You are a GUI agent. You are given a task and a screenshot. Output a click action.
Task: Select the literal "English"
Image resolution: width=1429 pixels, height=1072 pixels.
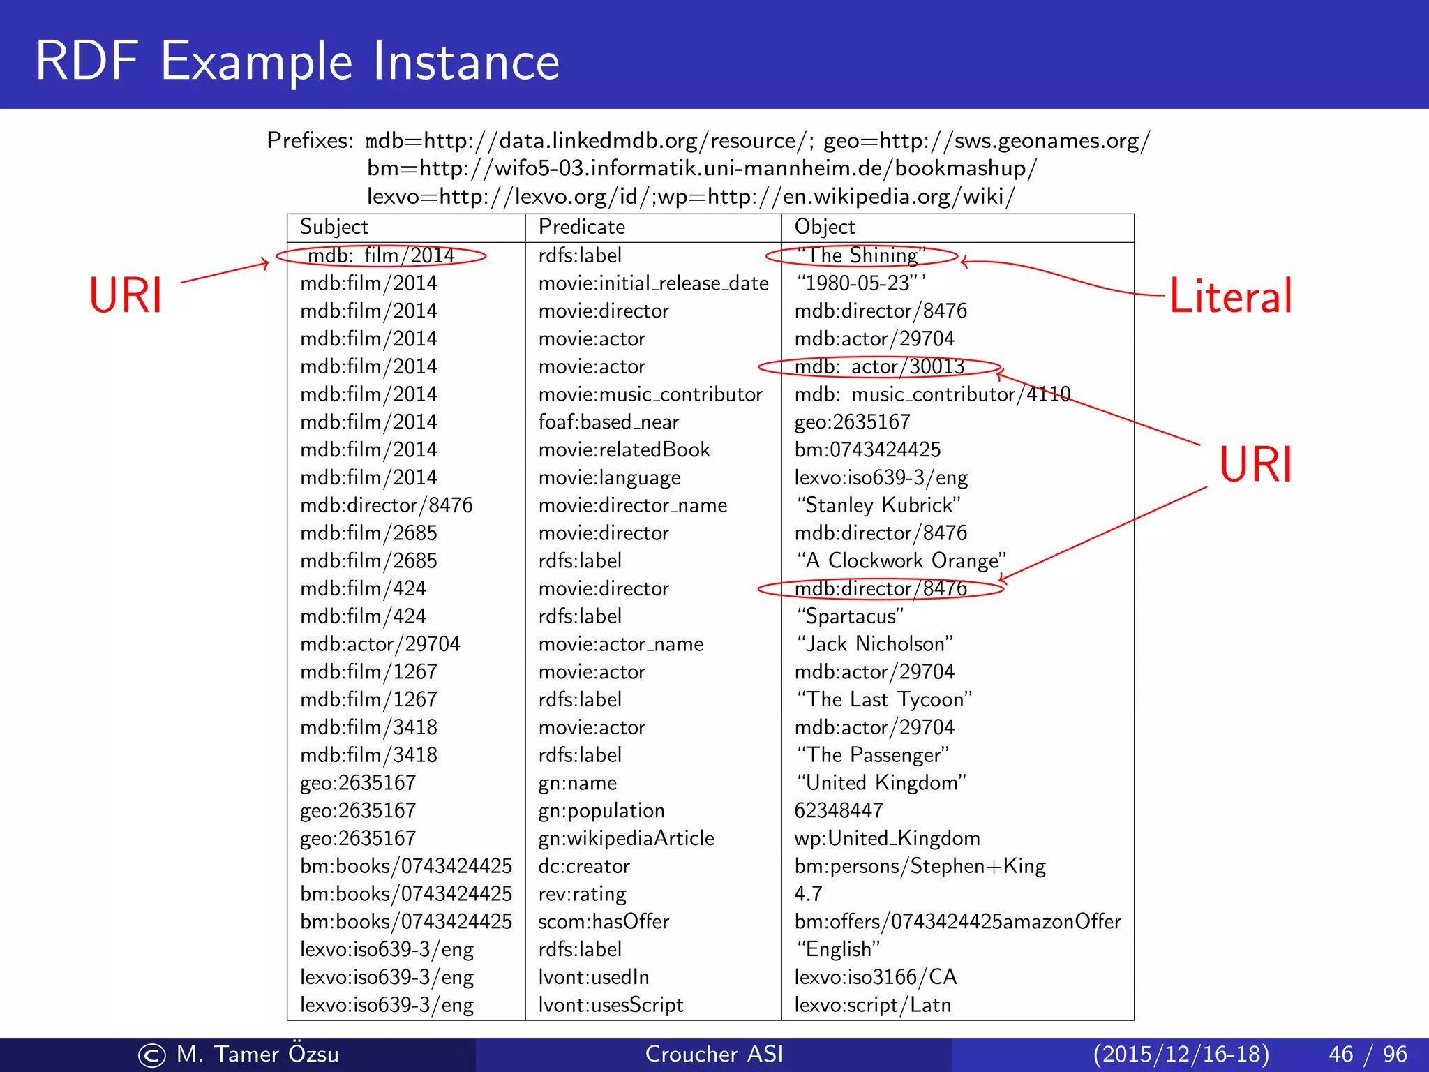[838, 950]
